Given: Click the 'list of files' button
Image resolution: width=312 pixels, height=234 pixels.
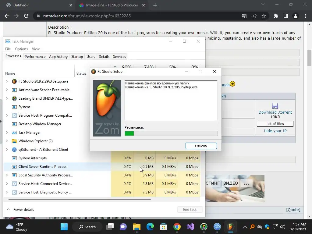Looking at the screenshot, I should click(x=275, y=124).
